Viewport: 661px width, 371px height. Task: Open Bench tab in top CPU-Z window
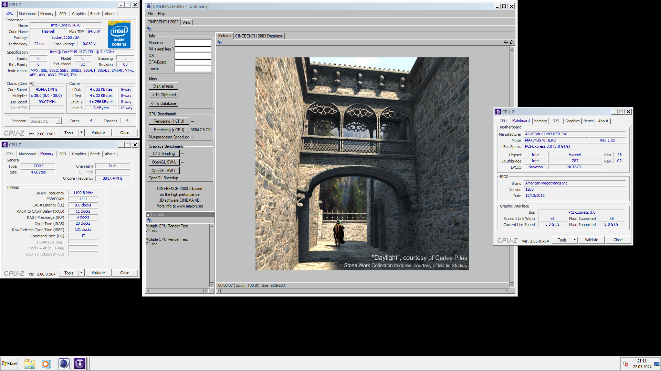(95, 14)
